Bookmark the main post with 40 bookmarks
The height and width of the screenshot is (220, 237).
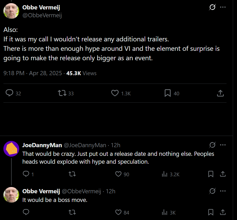point(168,93)
